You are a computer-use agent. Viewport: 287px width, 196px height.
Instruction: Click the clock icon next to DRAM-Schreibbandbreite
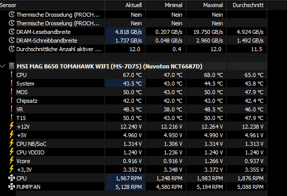[x=12, y=41]
